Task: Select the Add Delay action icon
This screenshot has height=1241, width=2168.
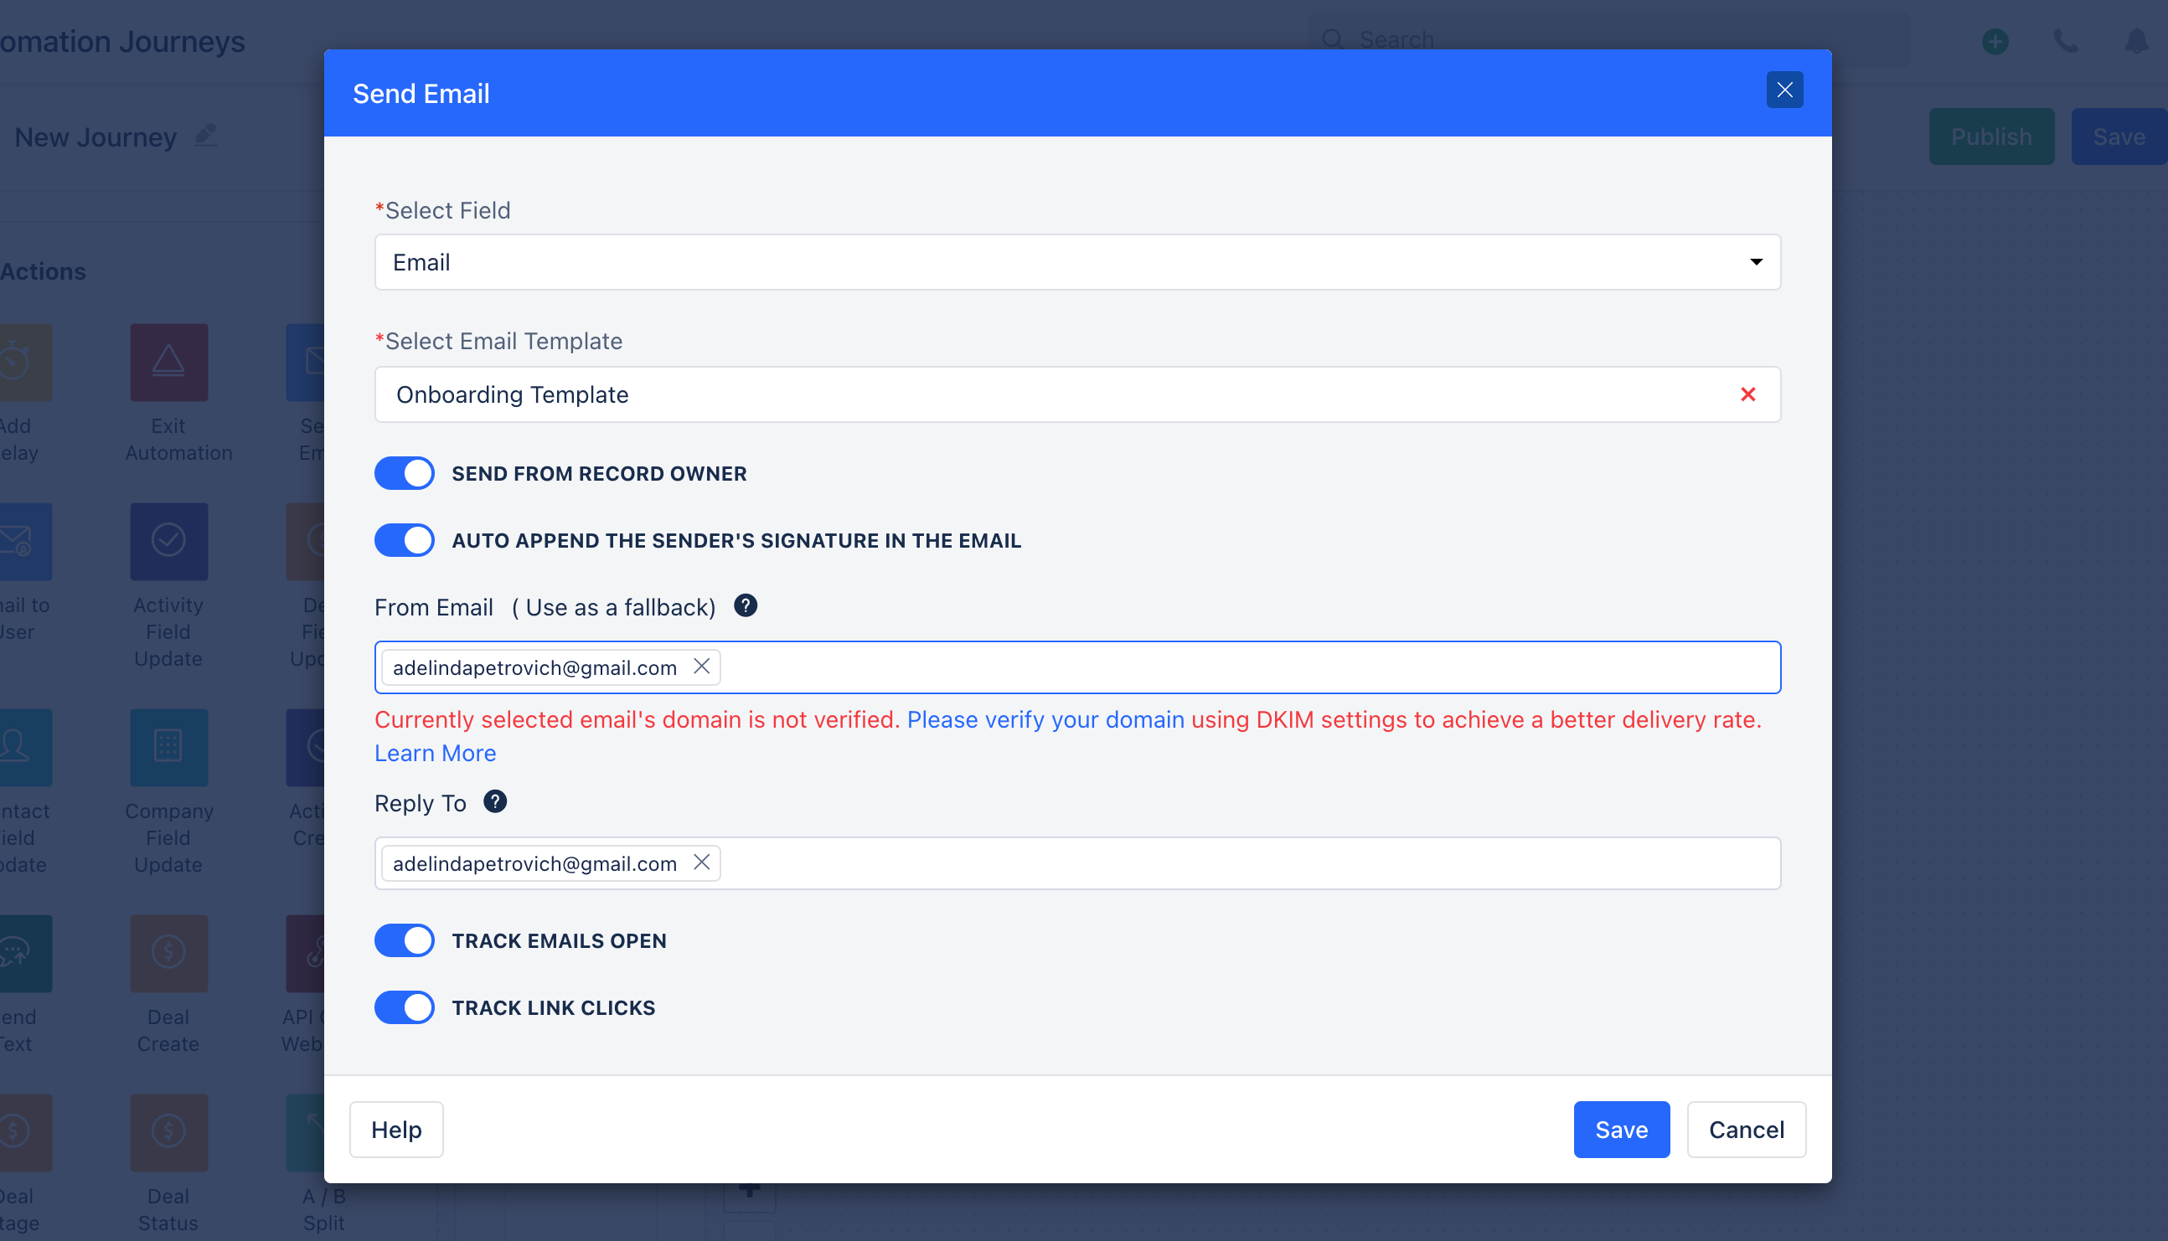Action: 26,363
